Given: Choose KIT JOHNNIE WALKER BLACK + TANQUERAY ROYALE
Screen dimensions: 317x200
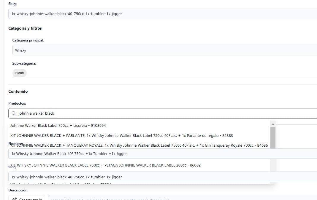Looking at the screenshot, I should pos(139,145).
